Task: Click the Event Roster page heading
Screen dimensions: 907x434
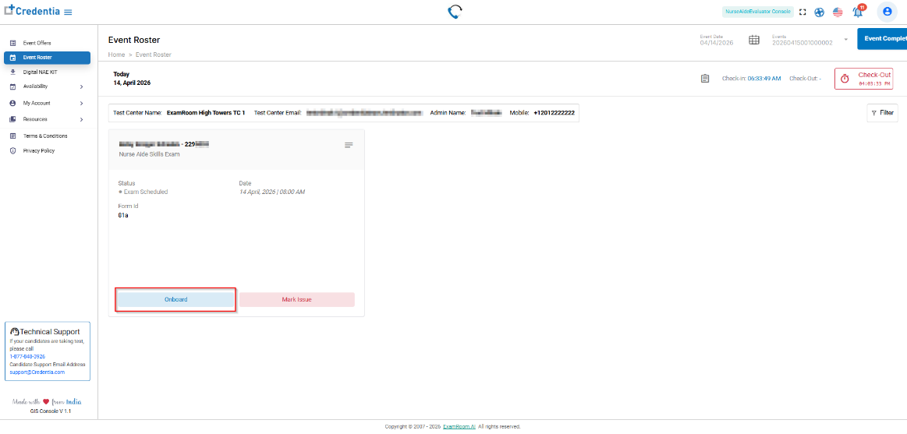Action: (x=134, y=40)
